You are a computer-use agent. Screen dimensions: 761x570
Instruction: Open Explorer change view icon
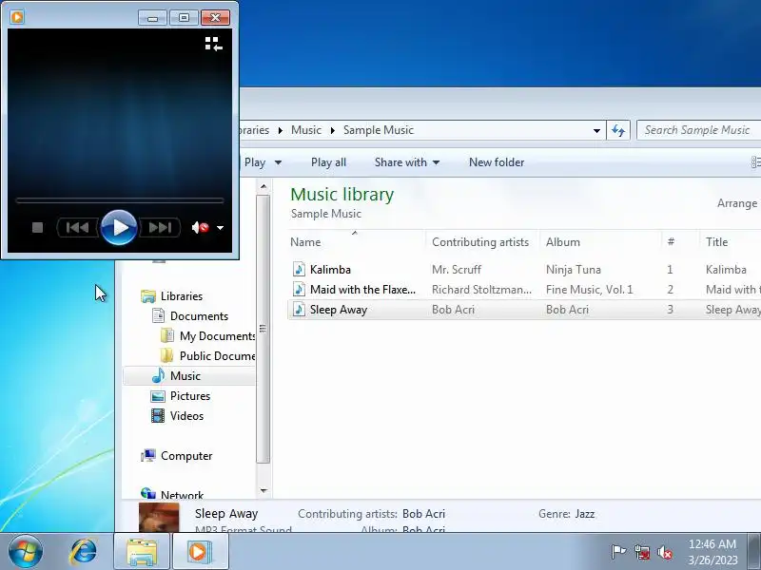pyautogui.click(x=755, y=161)
